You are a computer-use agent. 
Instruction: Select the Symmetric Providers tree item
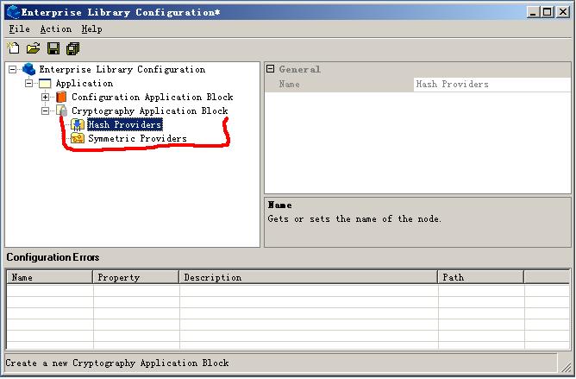point(137,139)
